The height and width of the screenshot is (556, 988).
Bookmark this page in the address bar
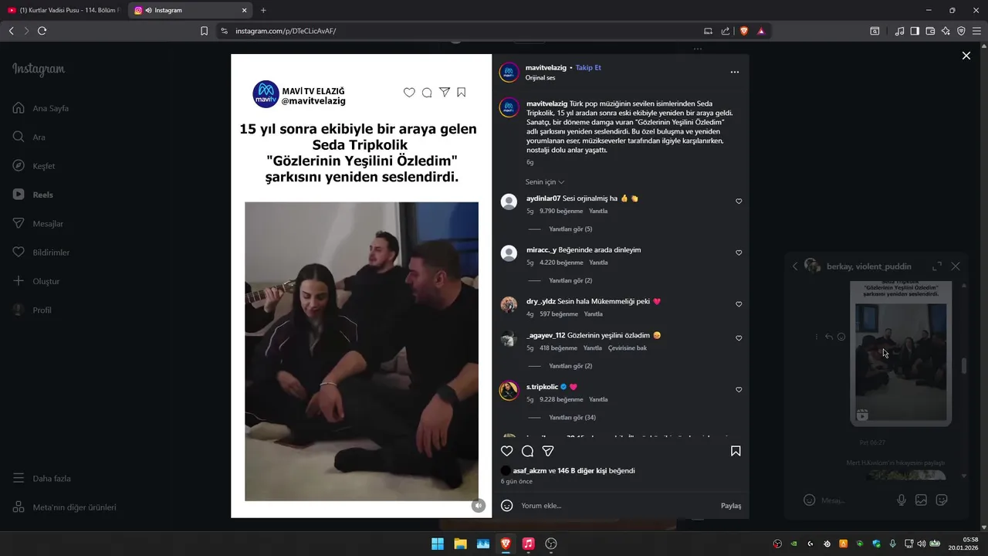[x=204, y=31]
